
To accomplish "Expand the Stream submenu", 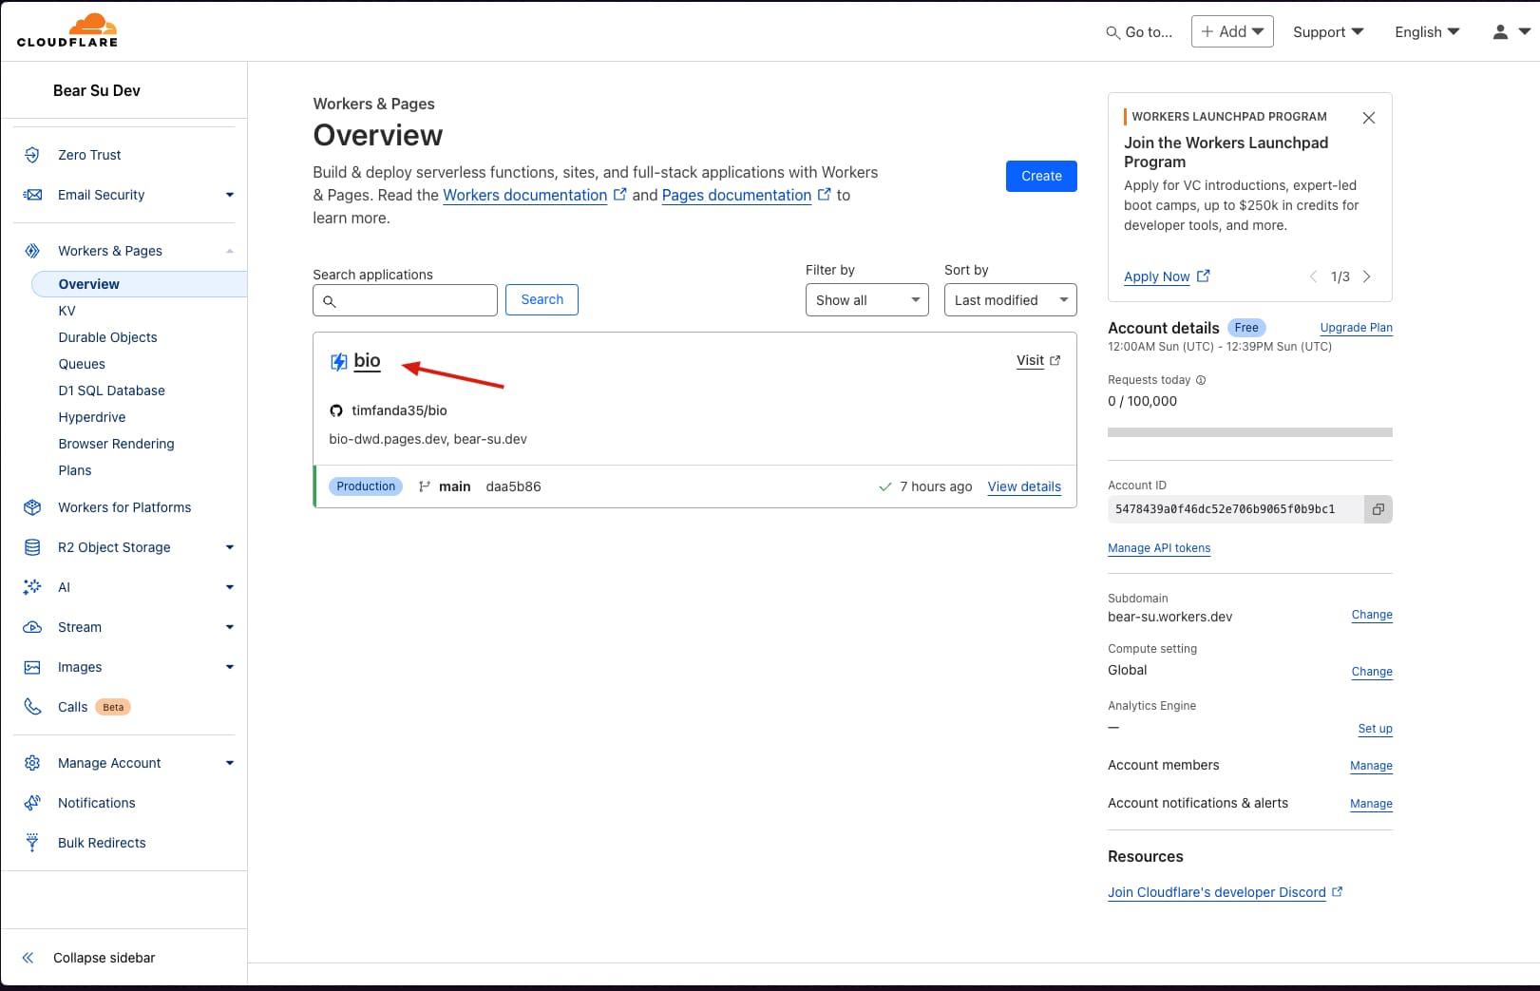I will (x=229, y=627).
